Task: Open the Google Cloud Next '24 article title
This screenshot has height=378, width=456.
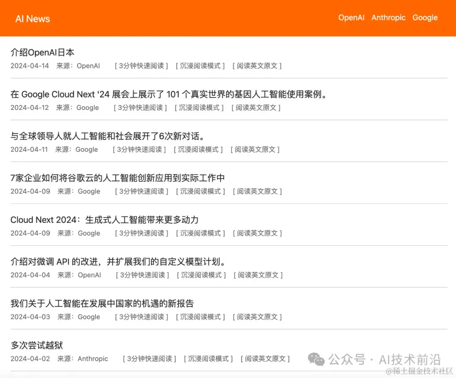Action: tap(169, 94)
